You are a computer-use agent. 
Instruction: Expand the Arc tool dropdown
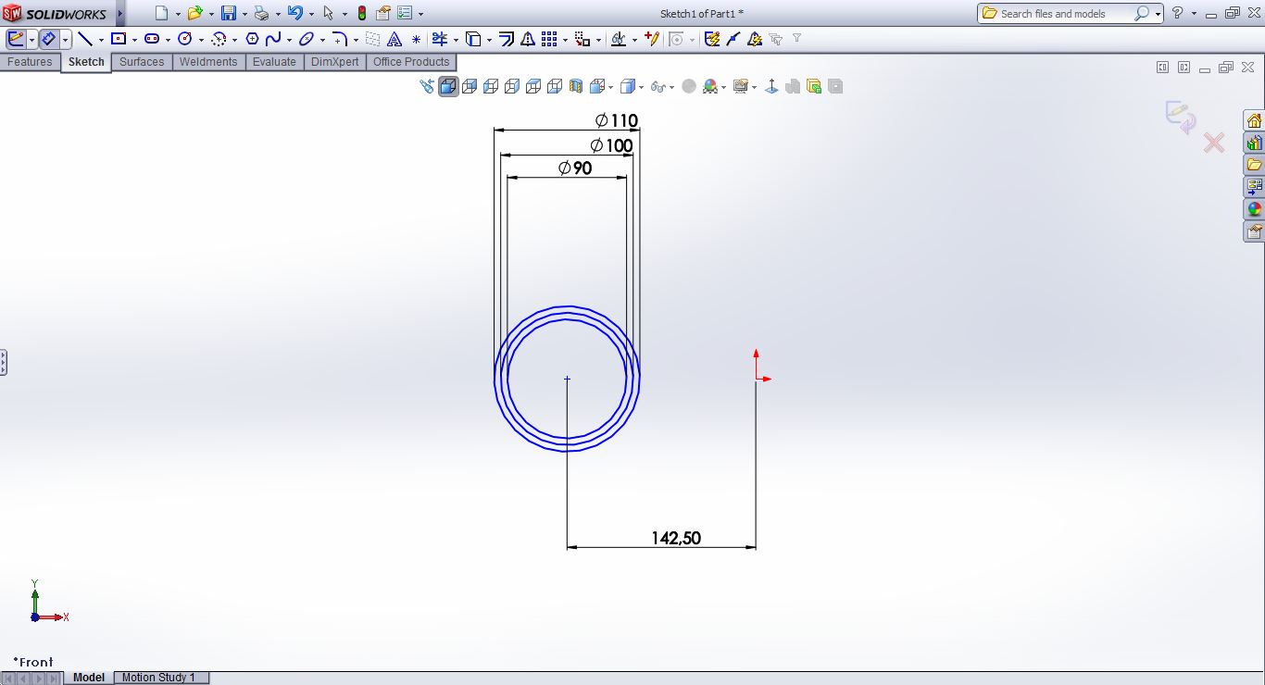[x=233, y=38]
